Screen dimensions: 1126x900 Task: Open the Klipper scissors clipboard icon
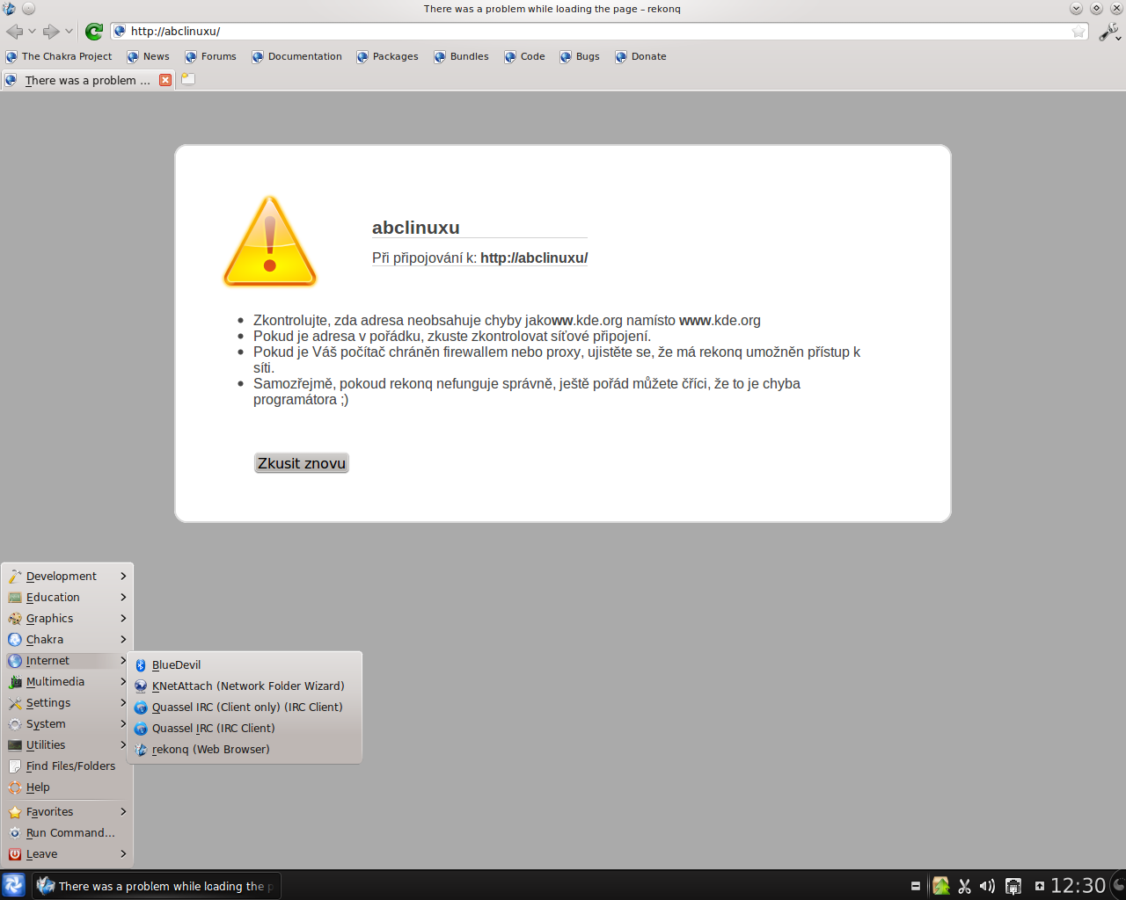[965, 886]
